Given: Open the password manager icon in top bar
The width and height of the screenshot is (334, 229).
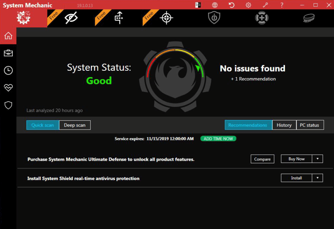Looking at the screenshot, I should [119, 18].
